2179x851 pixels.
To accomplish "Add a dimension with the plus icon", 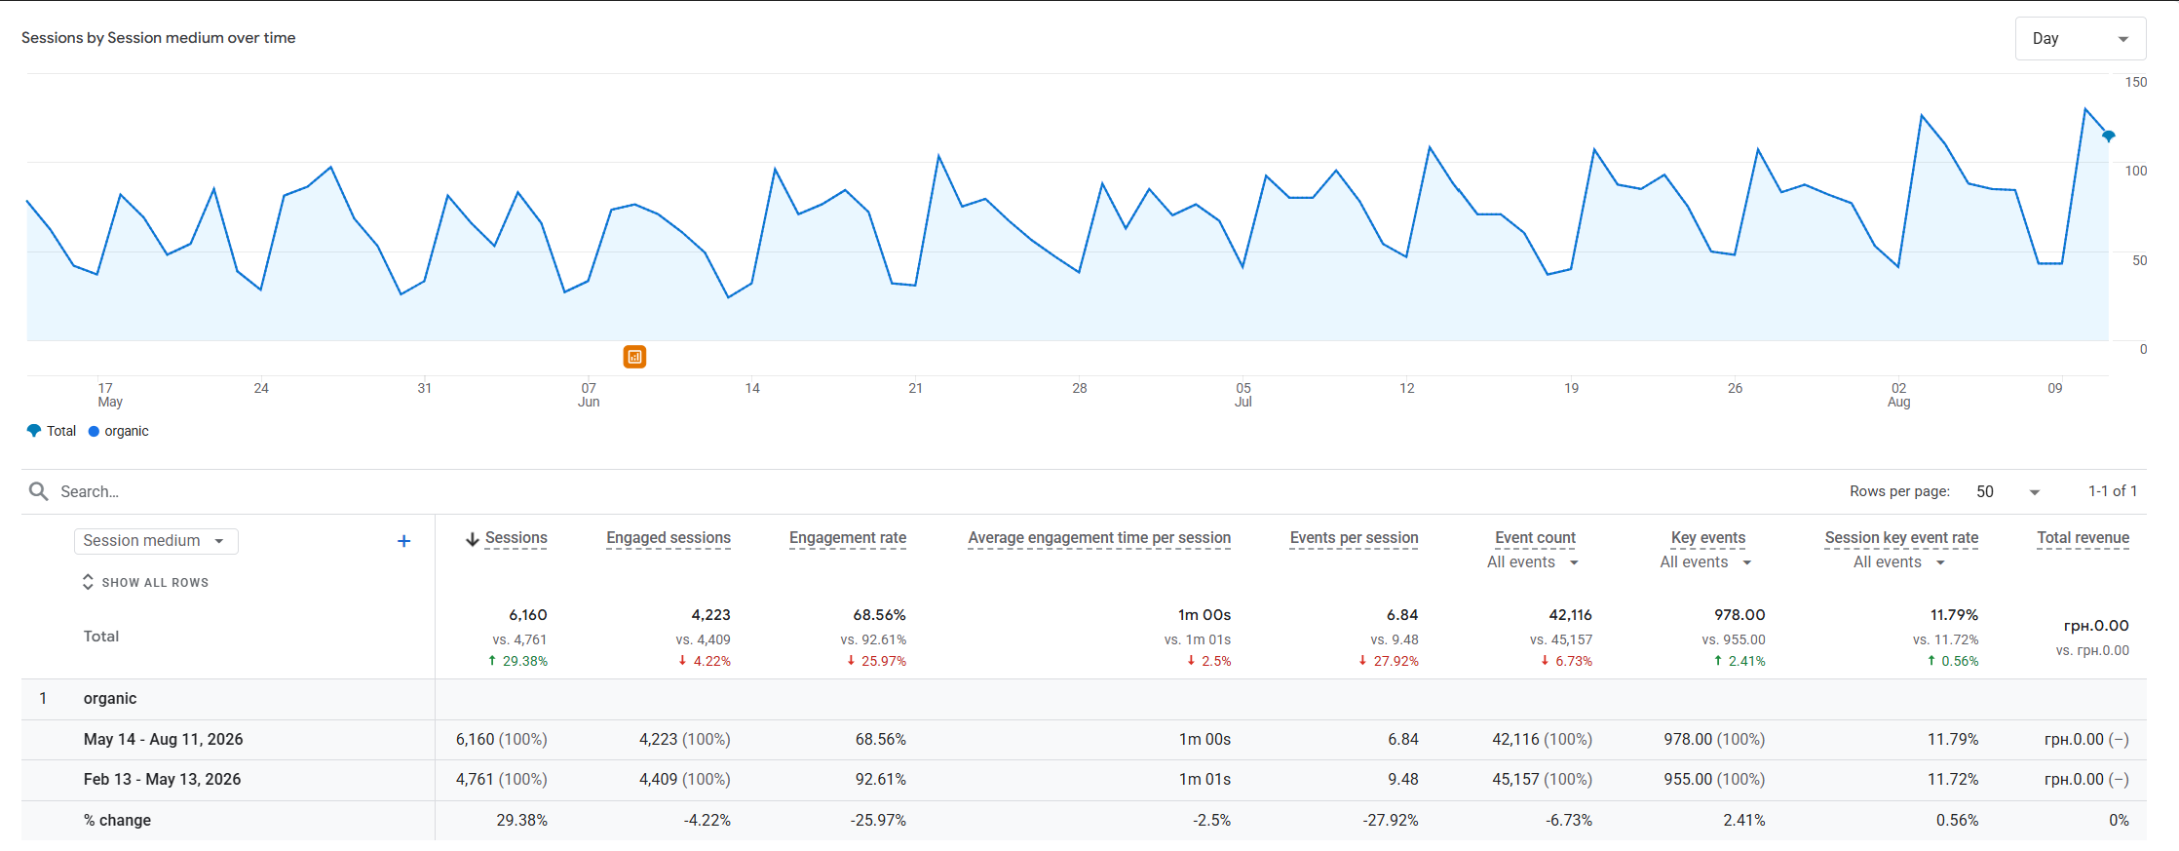I will (403, 541).
